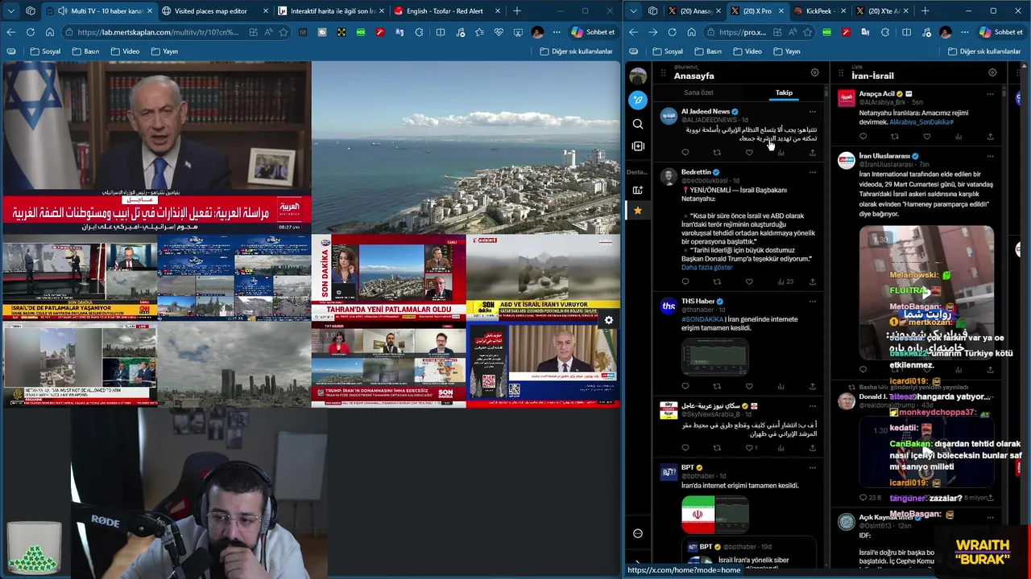Repost the Bedrettin post
The height and width of the screenshot is (579, 1031).
[717, 281]
